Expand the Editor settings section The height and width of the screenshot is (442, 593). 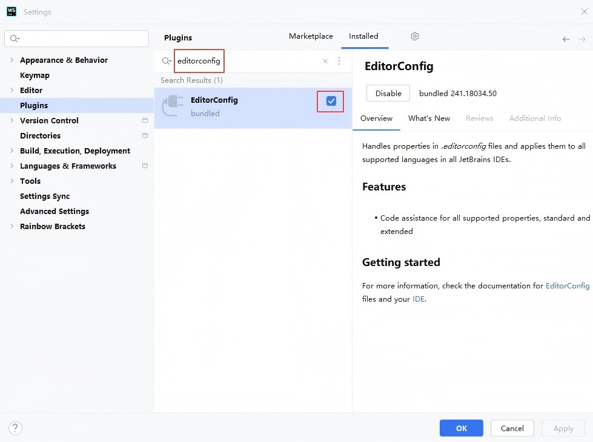(x=12, y=90)
